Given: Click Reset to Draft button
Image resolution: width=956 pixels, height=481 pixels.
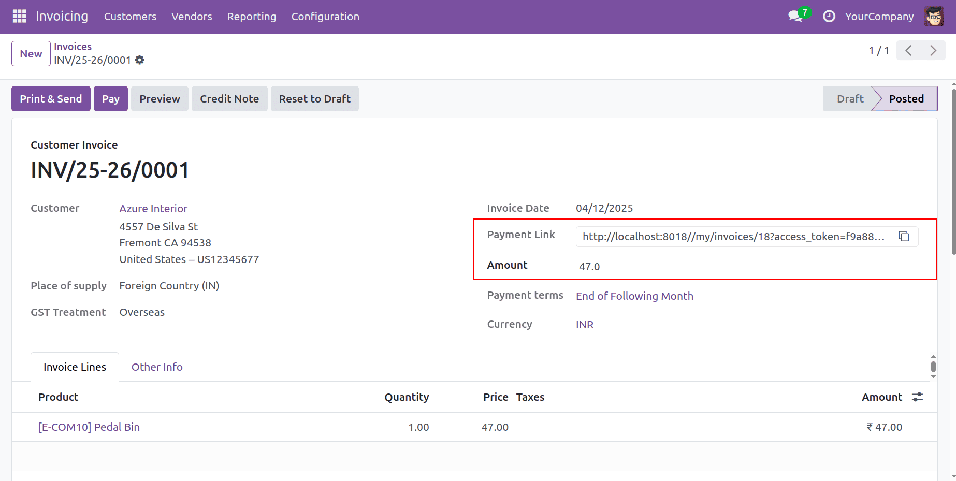Looking at the screenshot, I should 315,99.
